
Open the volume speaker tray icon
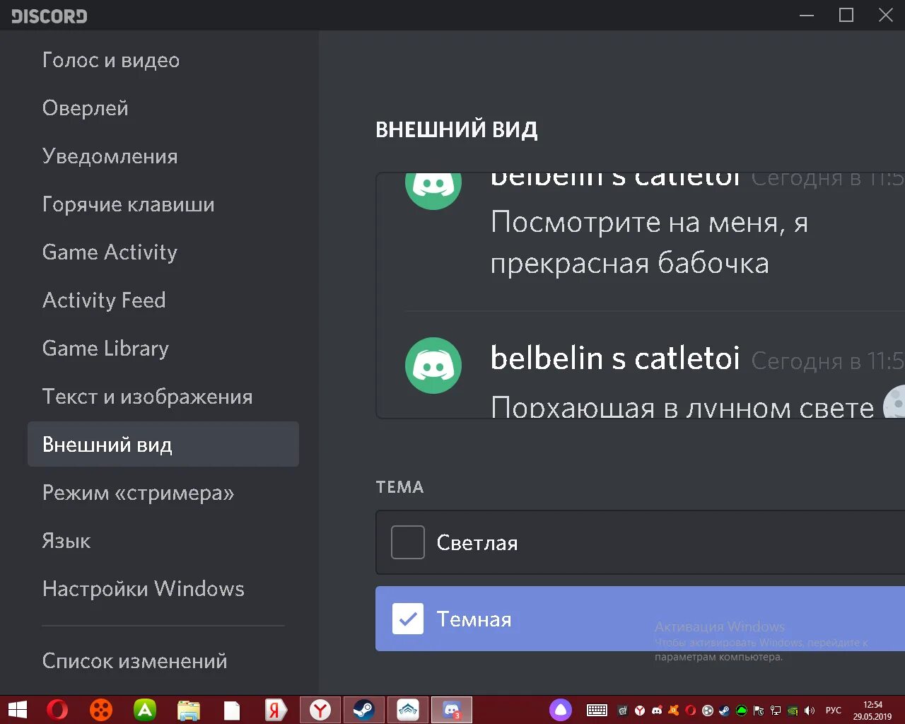pyautogui.click(x=810, y=711)
